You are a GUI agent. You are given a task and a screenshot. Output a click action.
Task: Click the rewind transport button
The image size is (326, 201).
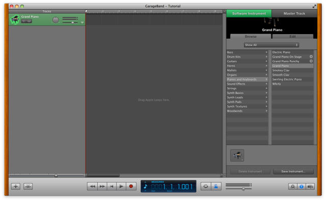click(x=92, y=186)
